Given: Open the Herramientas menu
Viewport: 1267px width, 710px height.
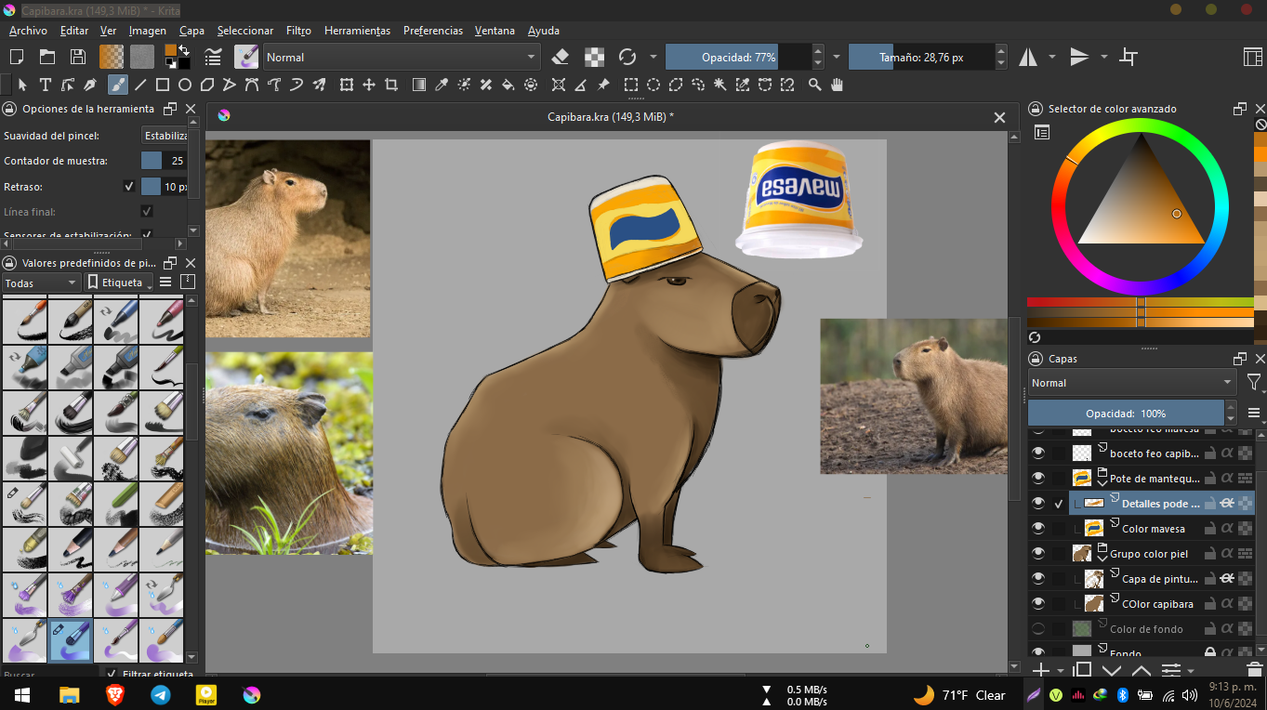Looking at the screenshot, I should coord(357,31).
